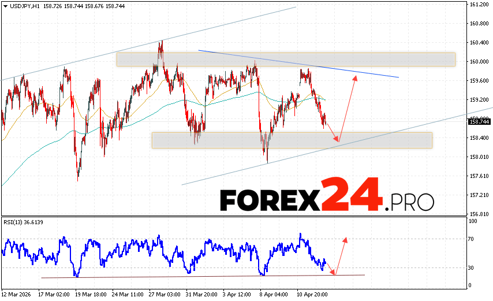The image size is (493, 301).
Task: Click the red upward arrow in RSI panel
Action: (x=341, y=255)
